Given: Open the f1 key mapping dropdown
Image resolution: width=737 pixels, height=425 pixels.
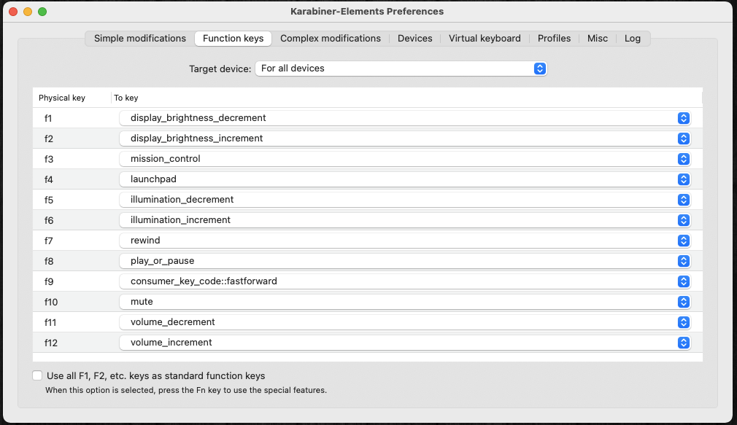Looking at the screenshot, I should pos(404,118).
